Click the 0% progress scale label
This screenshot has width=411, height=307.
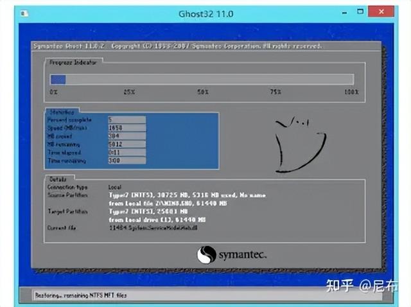click(x=54, y=92)
